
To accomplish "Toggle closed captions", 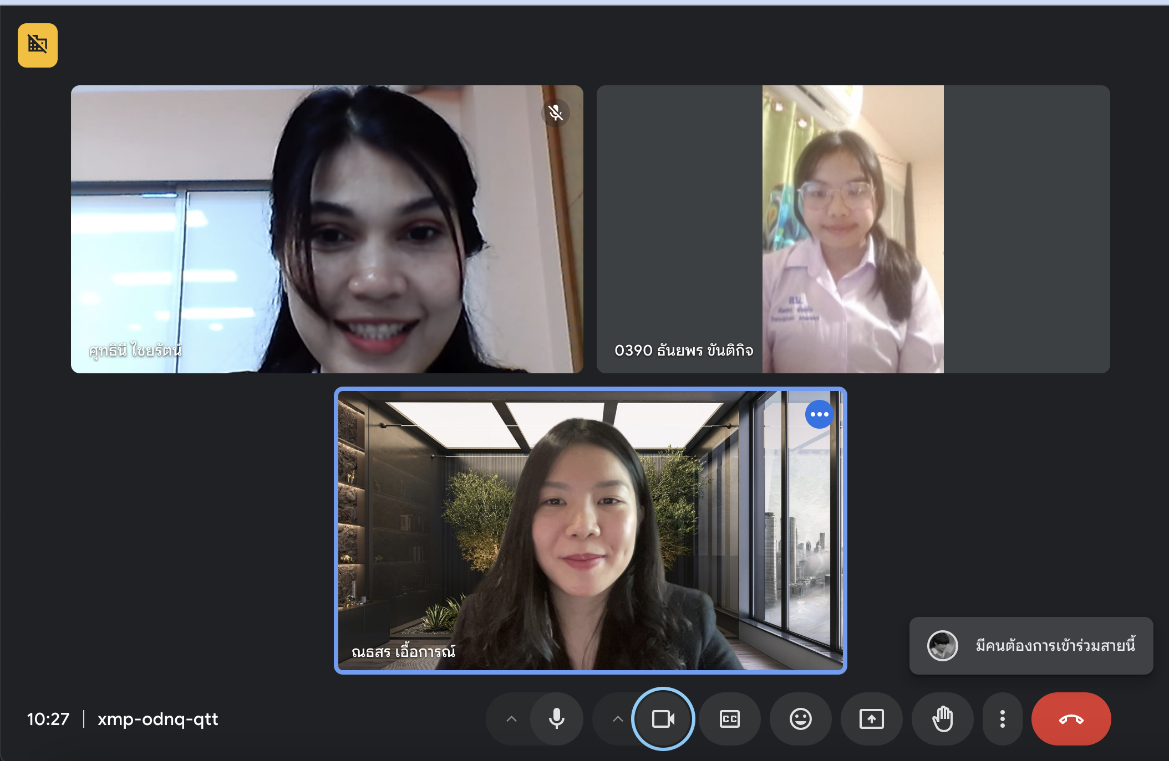I will (x=729, y=719).
